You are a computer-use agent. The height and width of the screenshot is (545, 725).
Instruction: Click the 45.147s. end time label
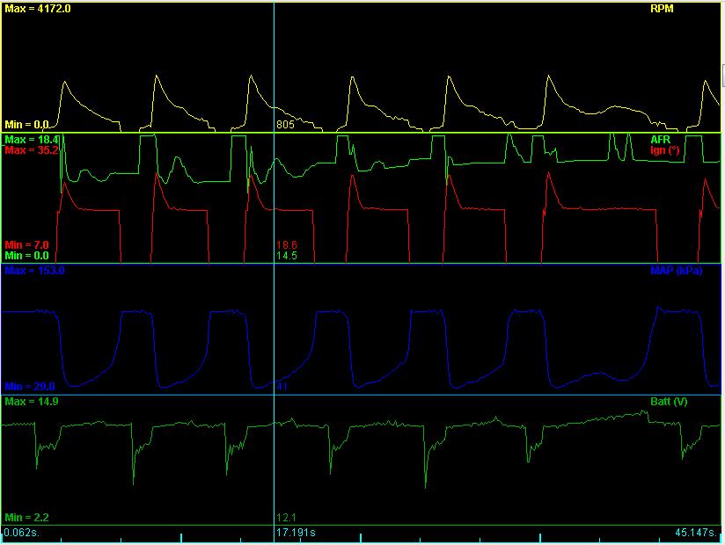point(697,533)
